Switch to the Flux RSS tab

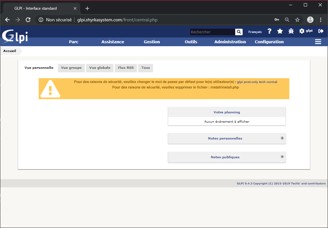pos(126,68)
